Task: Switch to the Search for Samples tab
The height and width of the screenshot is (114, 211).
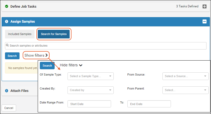Action: pos(54,34)
